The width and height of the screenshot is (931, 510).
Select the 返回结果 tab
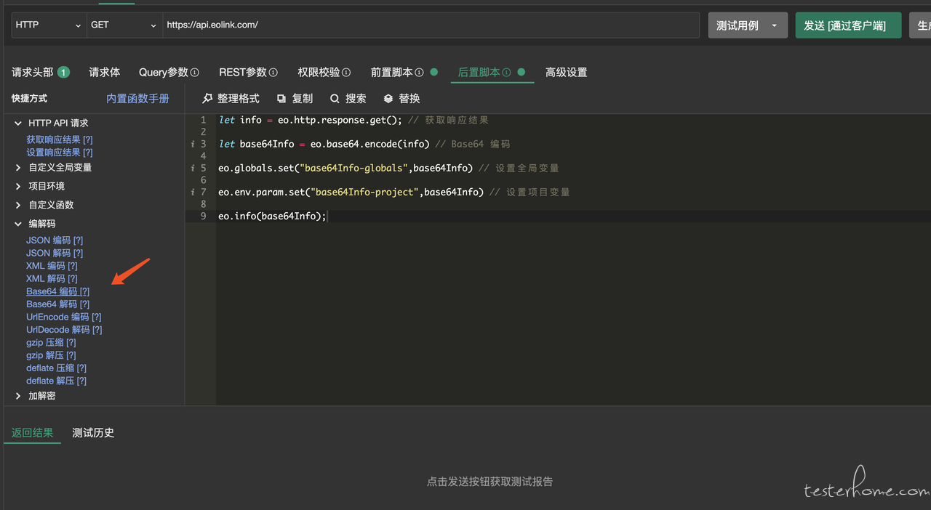33,433
